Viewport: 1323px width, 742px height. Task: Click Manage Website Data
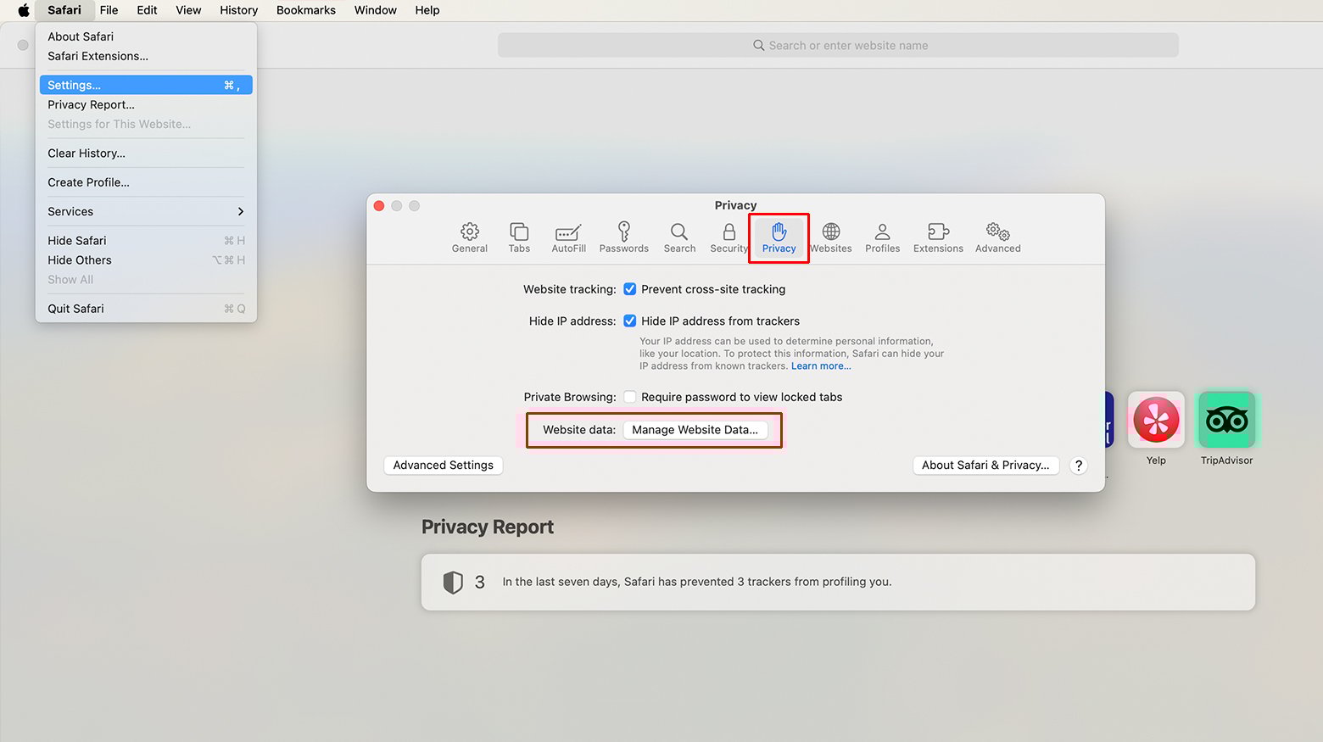coord(695,430)
